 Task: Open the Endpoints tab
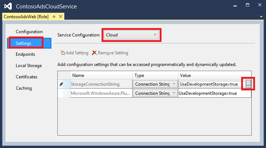tap(26, 54)
